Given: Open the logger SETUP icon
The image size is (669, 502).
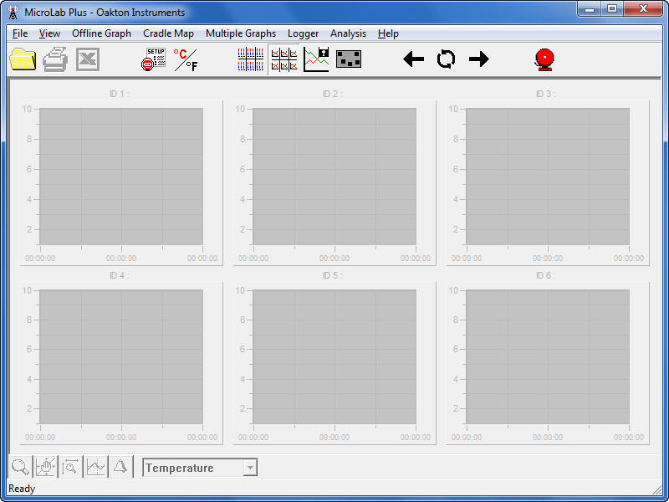Looking at the screenshot, I should (x=154, y=59).
